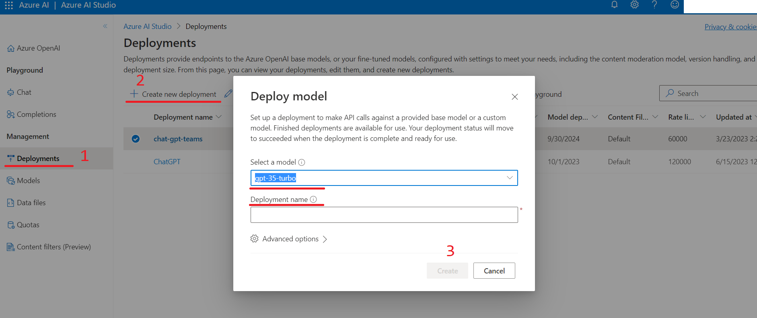Go to Azure OpenAI home
This screenshot has height=318, width=757.
[x=34, y=48]
